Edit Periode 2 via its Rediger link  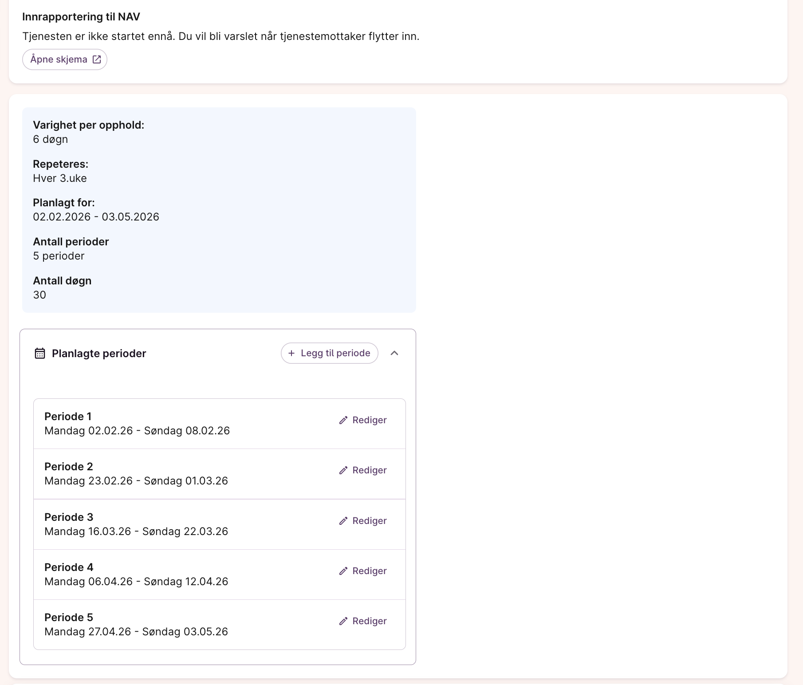[363, 470]
